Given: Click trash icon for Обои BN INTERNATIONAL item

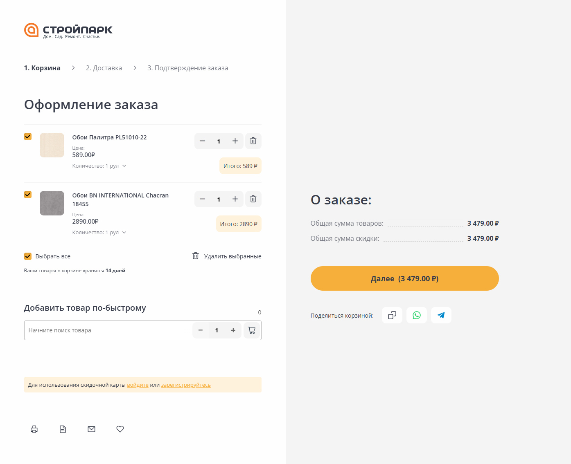Looking at the screenshot, I should click(x=253, y=199).
